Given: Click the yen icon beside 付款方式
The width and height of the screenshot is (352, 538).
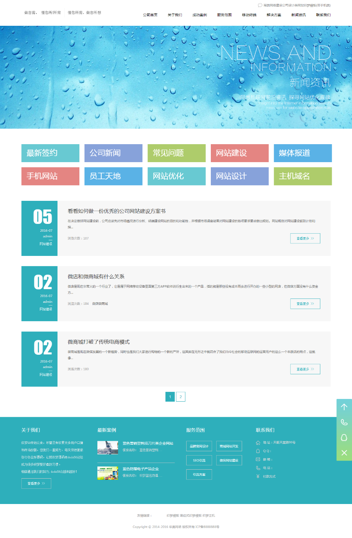Looking at the screenshot, I should 258,476.
